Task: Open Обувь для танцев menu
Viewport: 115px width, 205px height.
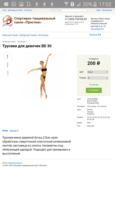Action: (x=10, y=35)
